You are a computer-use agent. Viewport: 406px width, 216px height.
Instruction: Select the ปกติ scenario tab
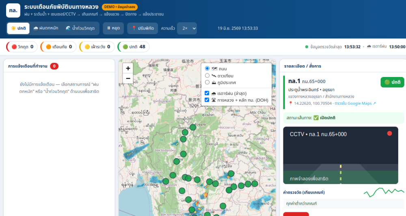(18, 28)
